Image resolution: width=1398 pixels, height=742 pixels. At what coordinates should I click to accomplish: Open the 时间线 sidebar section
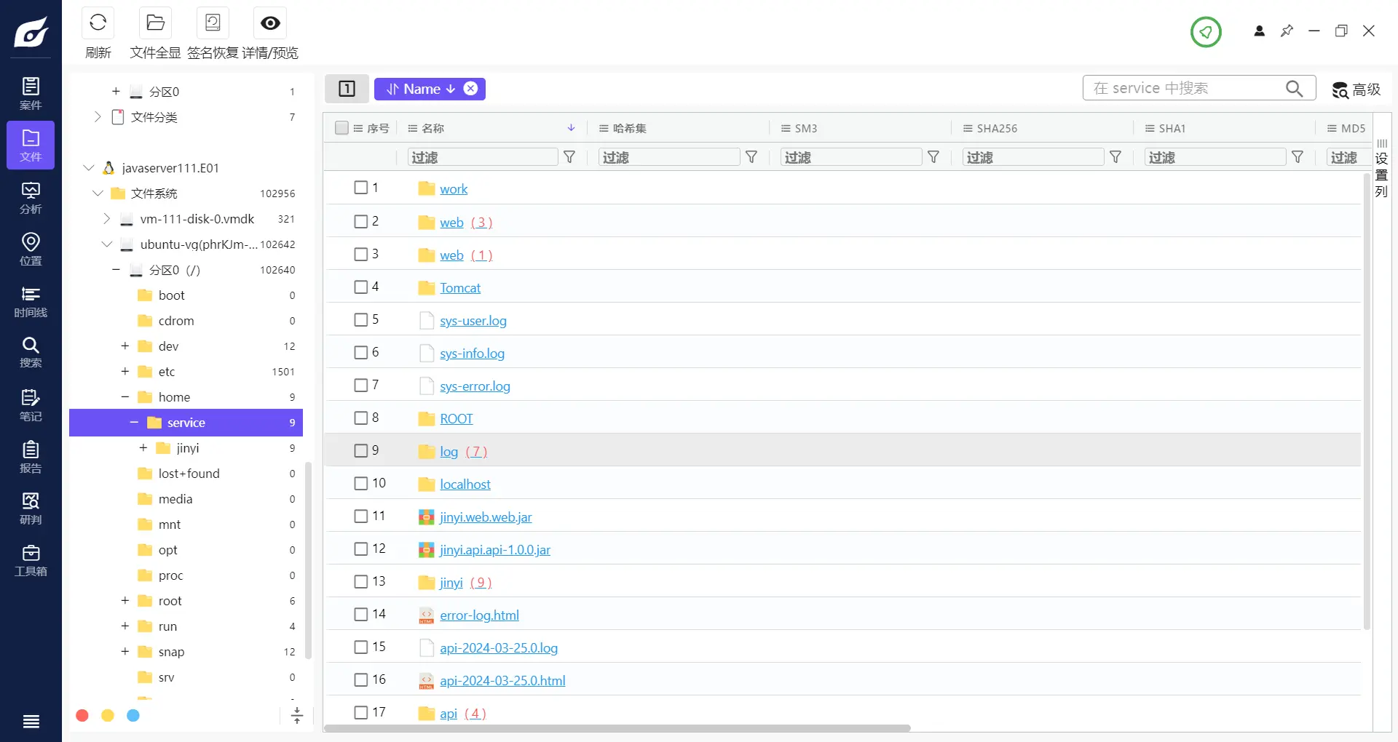tap(31, 301)
